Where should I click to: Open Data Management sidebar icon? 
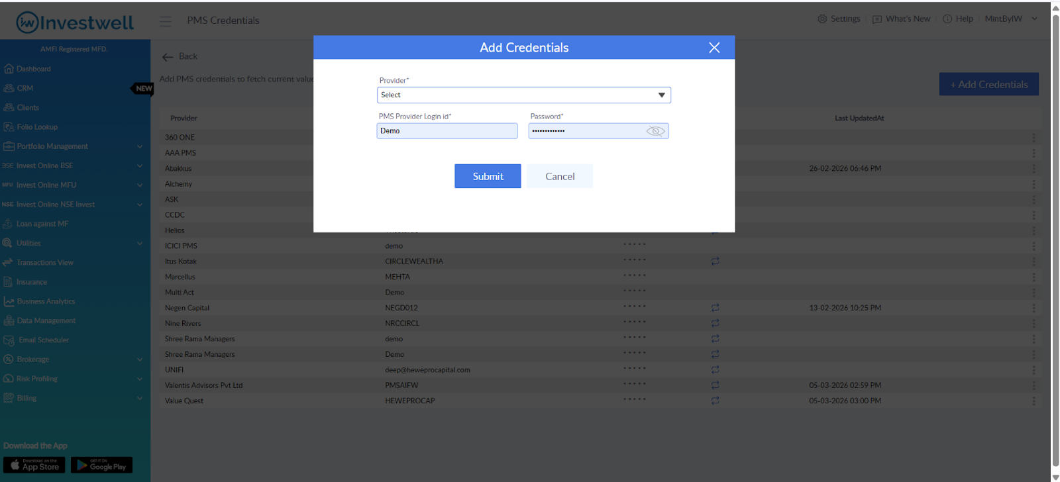pyautogui.click(x=9, y=320)
